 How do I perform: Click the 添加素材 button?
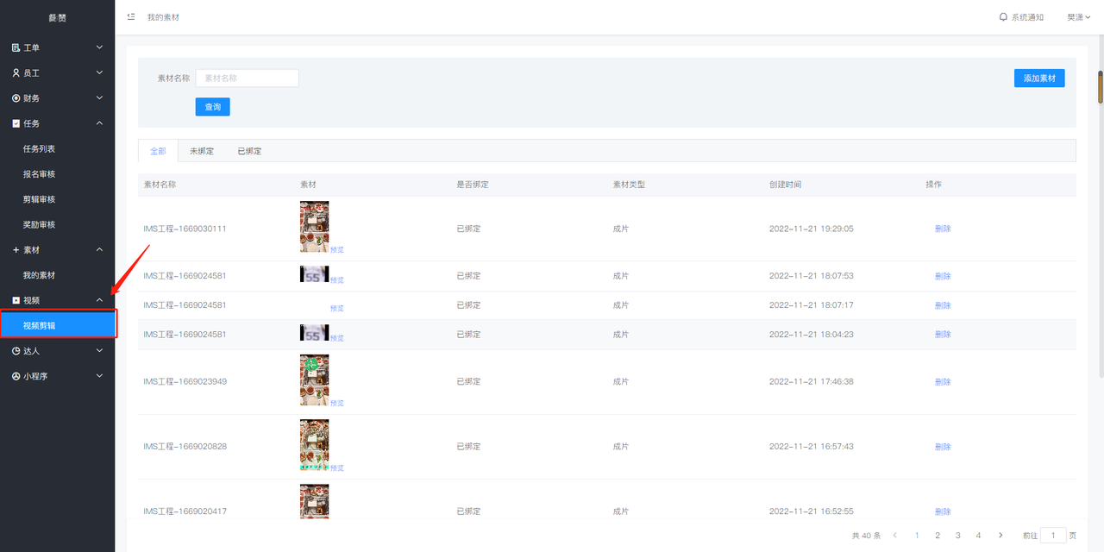click(1039, 78)
